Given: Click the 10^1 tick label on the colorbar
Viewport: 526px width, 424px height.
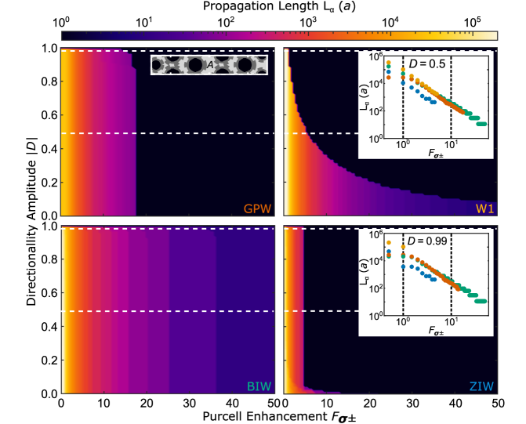Looking at the screenshot, I should click(x=143, y=22).
